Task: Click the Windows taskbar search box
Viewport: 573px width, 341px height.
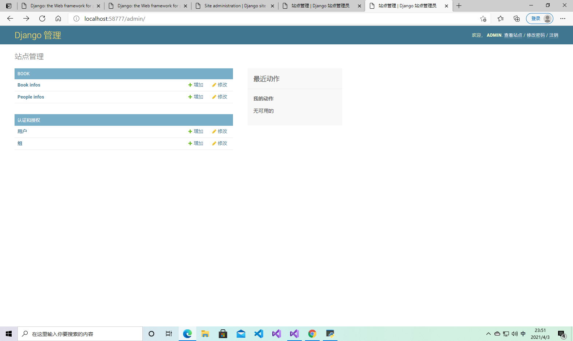Action: [80, 334]
